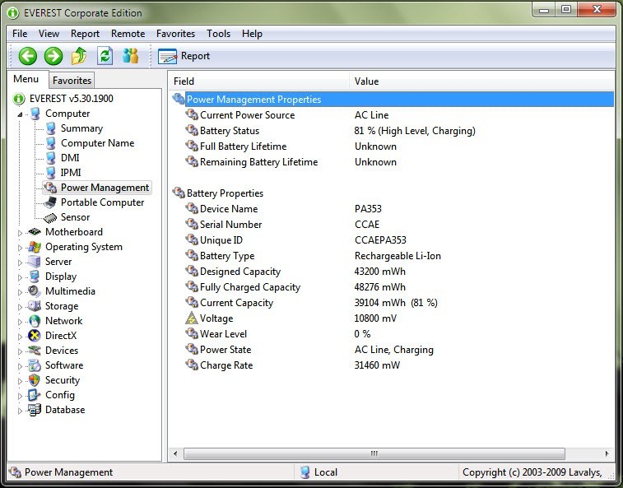This screenshot has width=623, height=488.
Task: Click the Local status bar entry
Action: (x=319, y=472)
